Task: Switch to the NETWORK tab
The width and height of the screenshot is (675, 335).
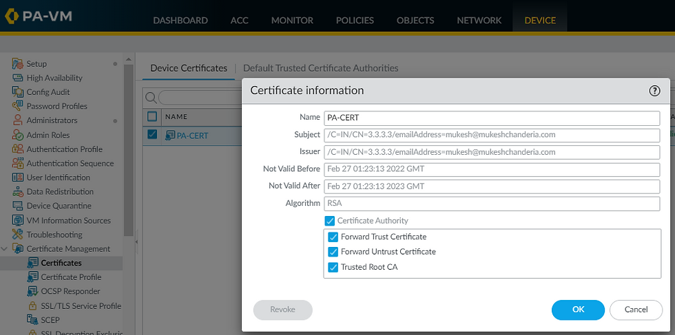Action: click(479, 20)
